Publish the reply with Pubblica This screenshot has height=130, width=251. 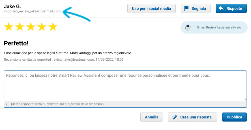point(234,117)
